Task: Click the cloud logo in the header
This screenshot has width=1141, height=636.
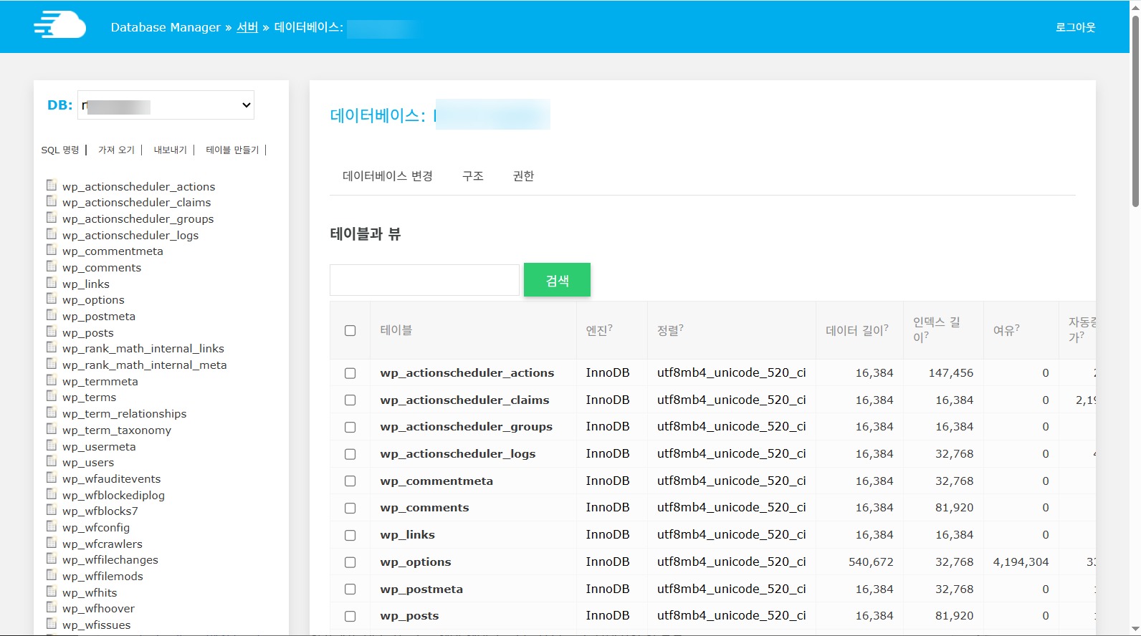Action: coord(59,25)
